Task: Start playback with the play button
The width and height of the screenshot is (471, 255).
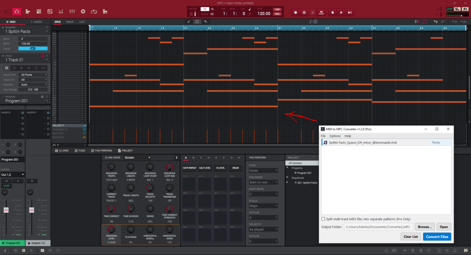Action: [x=341, y=12]
